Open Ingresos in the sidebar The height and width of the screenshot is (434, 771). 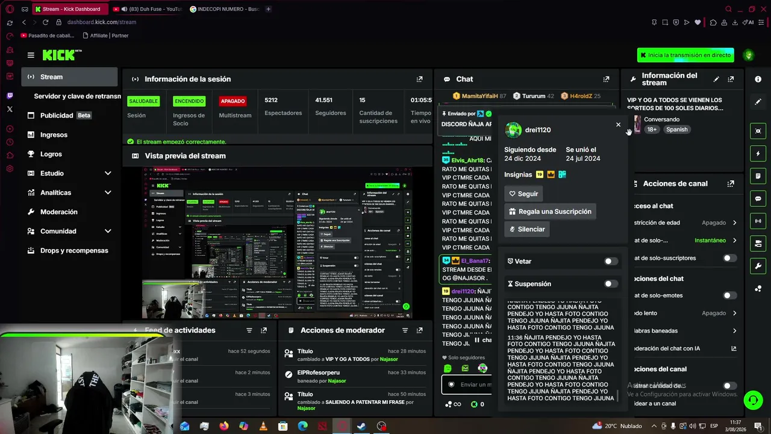(x=69, y=134)
